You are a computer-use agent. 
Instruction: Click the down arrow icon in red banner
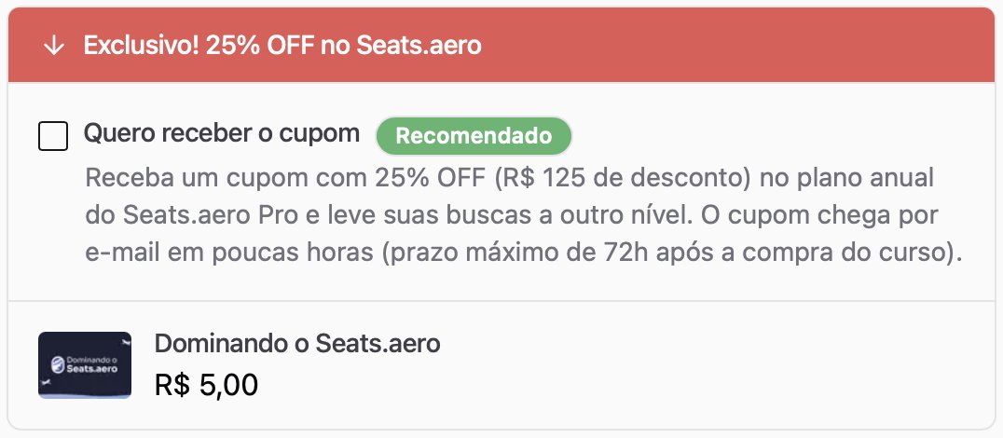click(x=54, y=47)
